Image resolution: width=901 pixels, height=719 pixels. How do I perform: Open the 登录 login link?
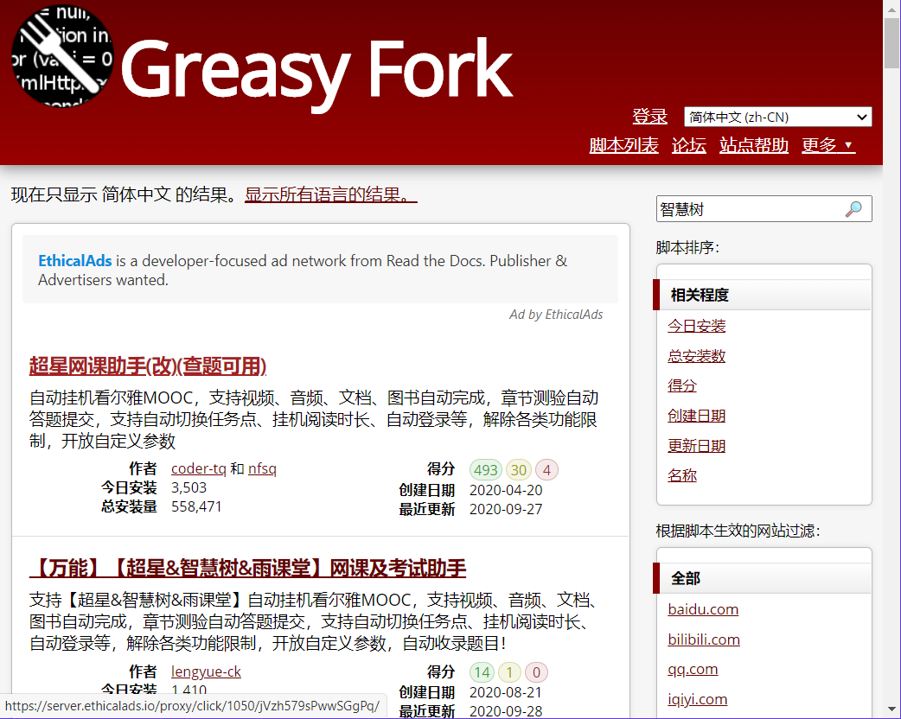pos(649,117)
